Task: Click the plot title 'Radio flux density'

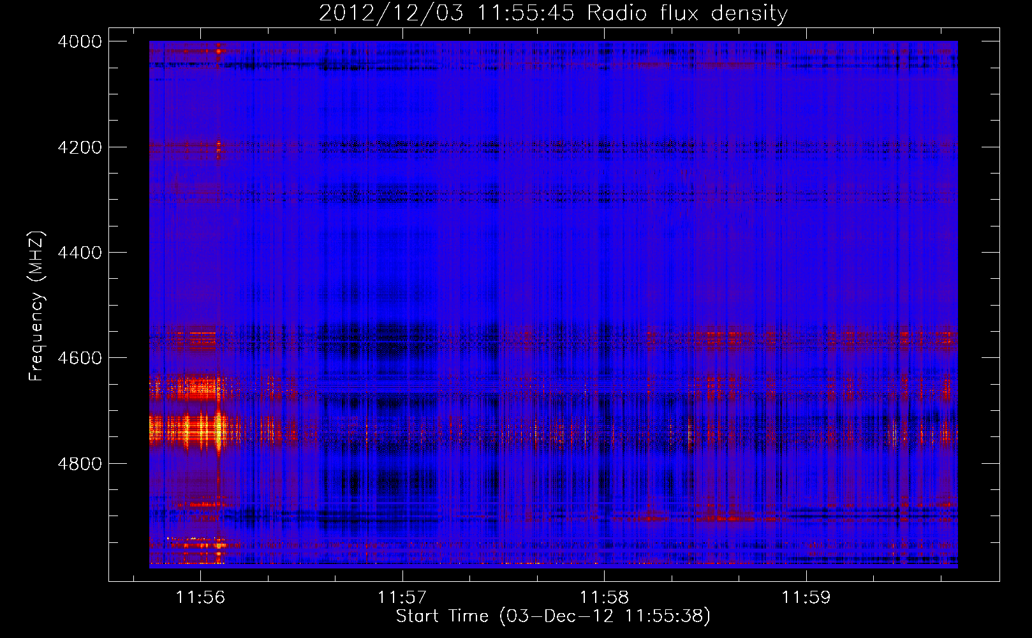Action: click(x=688, y=13)
